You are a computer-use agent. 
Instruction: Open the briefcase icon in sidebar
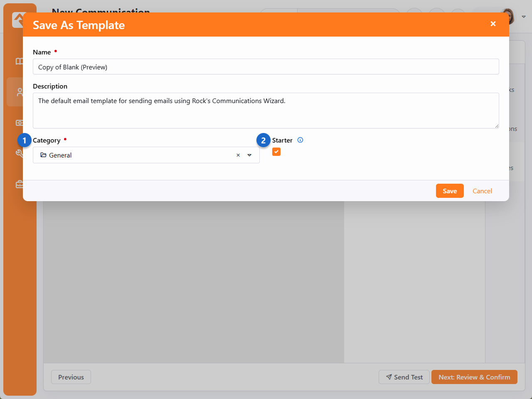point(19,184)
